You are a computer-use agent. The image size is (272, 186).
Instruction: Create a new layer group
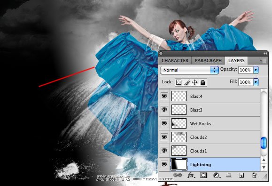[229, 175]
